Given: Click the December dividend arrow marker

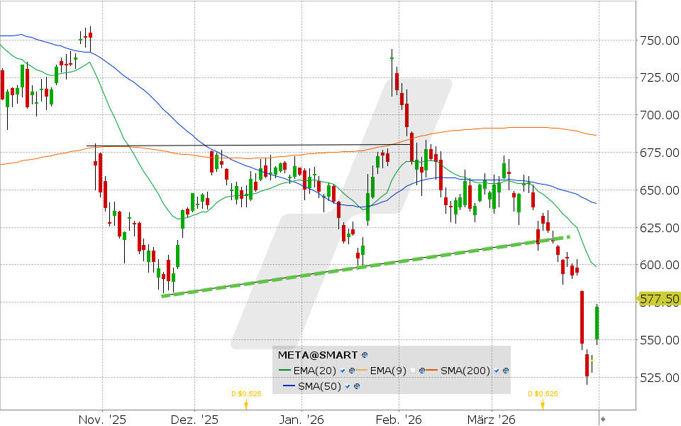Looking at the screenshot, I should pos(245,405).
